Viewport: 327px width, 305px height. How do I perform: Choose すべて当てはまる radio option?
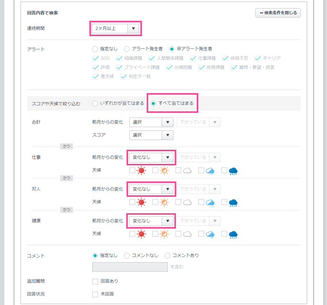(153, 104)
